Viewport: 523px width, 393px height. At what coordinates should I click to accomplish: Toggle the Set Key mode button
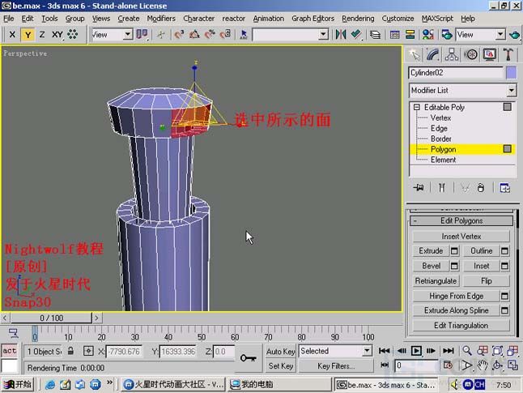[280, 366]
